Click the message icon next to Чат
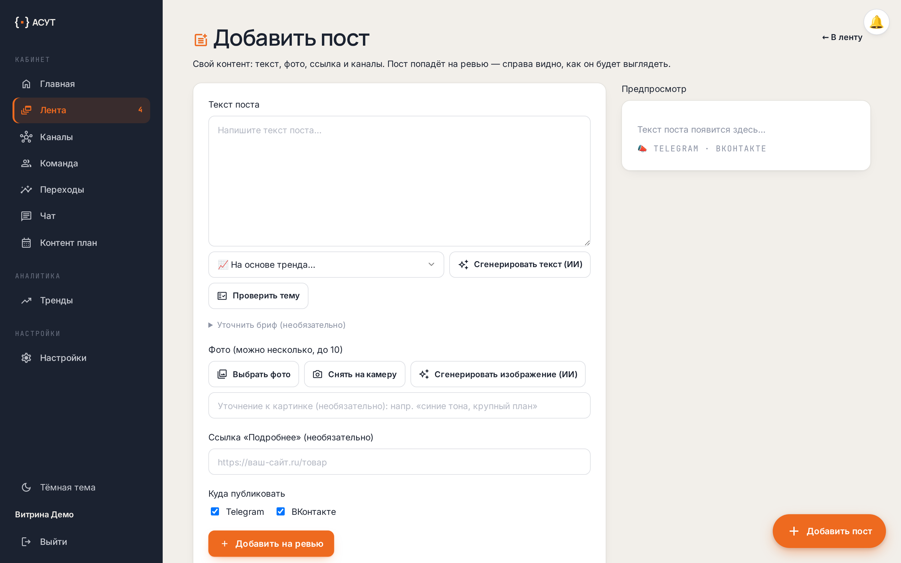The image size is (901, 563). pos(26,216)
